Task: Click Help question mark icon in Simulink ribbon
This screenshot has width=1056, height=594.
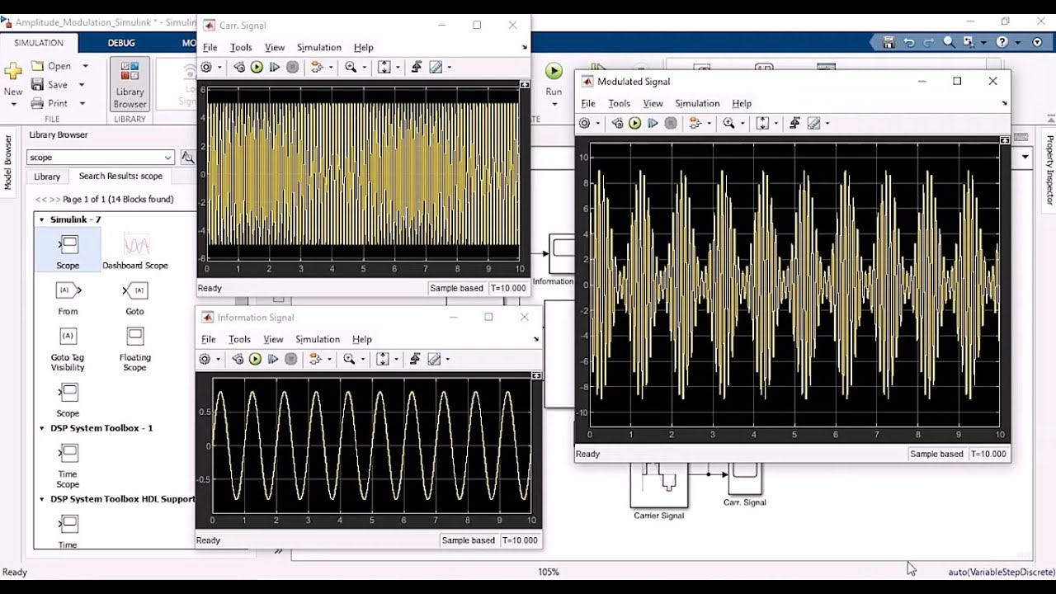Action: click(1002, 42)
